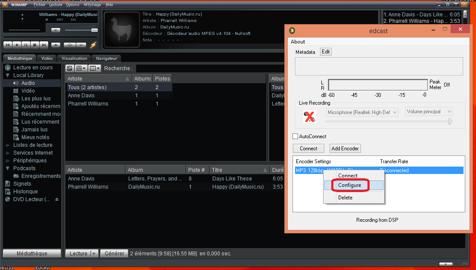Click the folder icon beside Enregistrements

[16, 176]
